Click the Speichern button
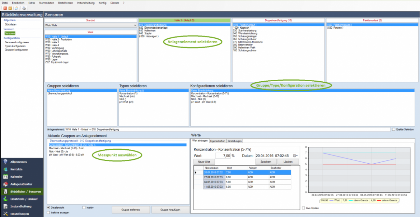This screenshot has height=217, width=420. (x=266, y=162)
